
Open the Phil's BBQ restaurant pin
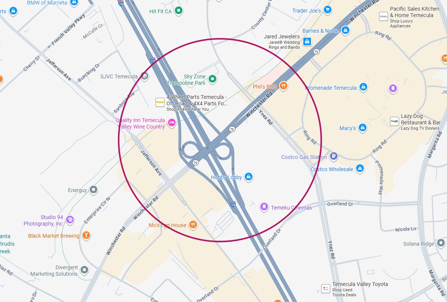283,86
